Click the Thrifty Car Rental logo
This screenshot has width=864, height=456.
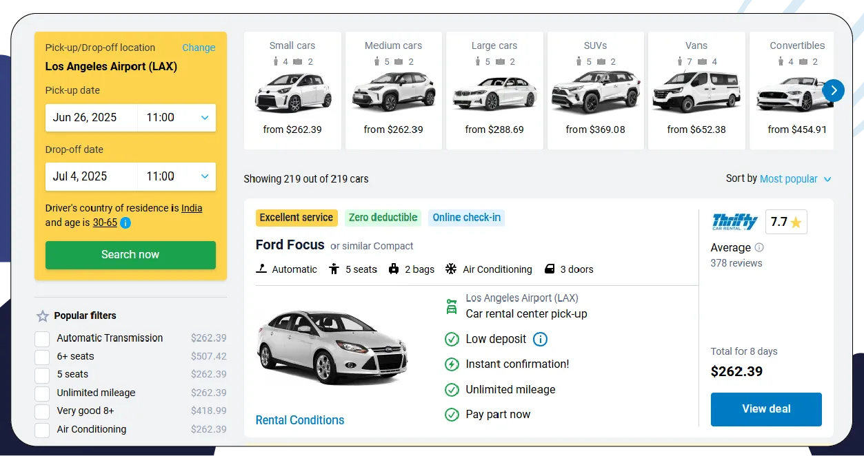[x=734, y=221]
